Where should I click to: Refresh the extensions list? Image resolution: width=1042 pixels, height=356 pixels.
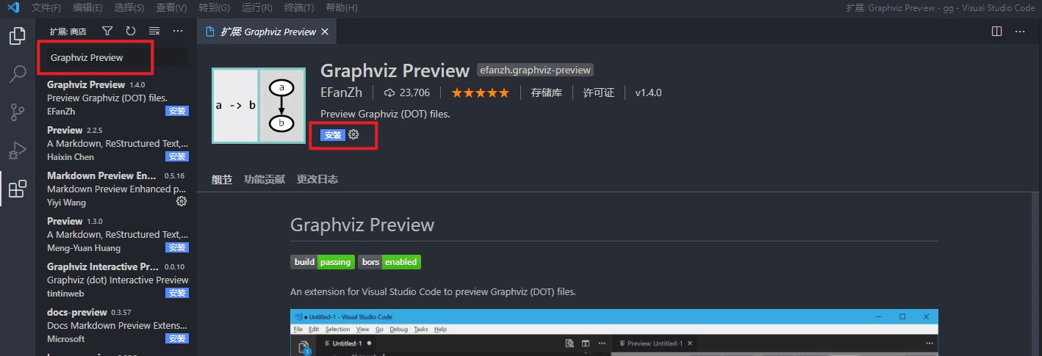(x=131, y=31)
